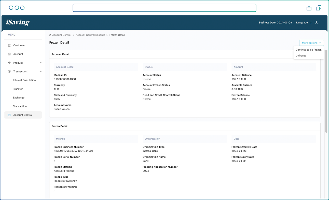Image resolution: width=329 pixels, height=200 pixels.
Task: Click Freeze Type value Freeze By Currency
Action: pos(65,181)
